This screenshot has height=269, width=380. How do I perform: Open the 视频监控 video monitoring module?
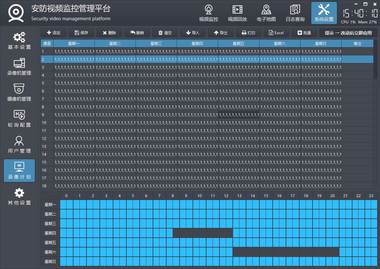[x=208, y=13]
